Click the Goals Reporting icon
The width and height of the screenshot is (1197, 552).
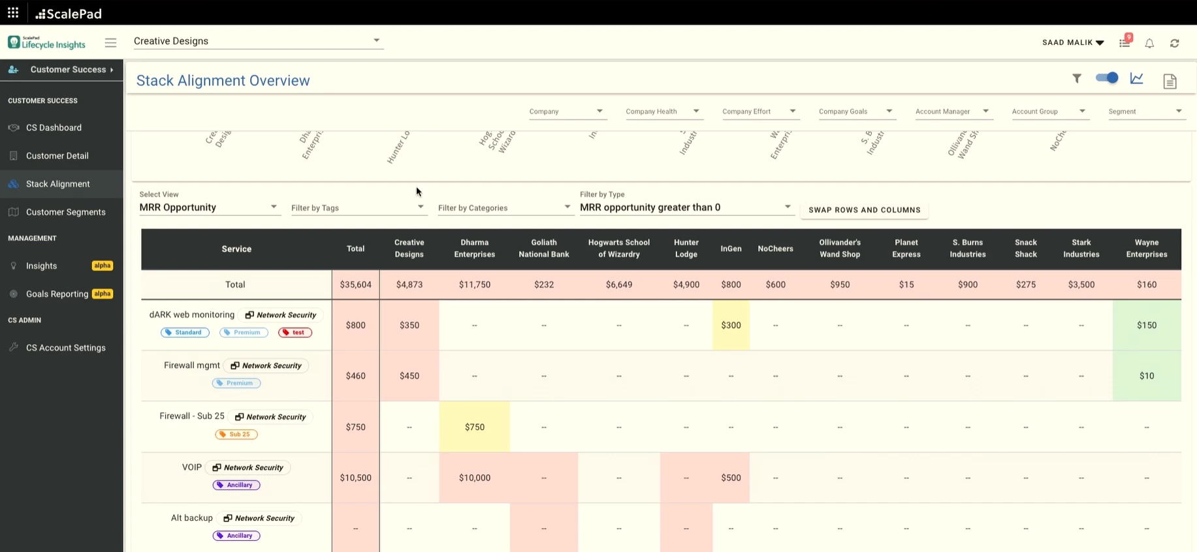(13, 294)
